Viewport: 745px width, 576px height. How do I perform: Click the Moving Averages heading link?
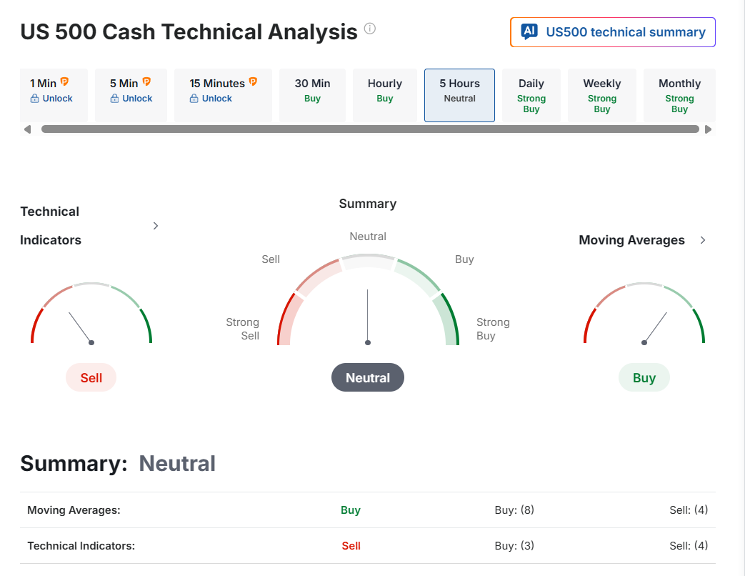coord(631,240)
